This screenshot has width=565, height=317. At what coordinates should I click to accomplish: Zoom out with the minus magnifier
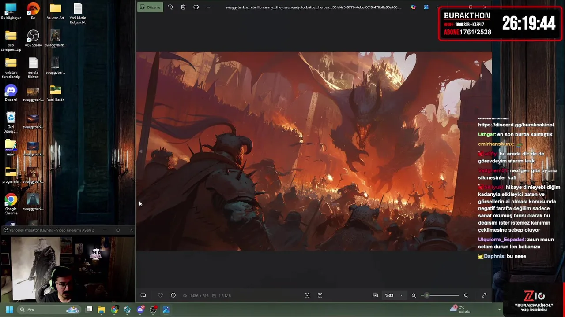point(414,295)
